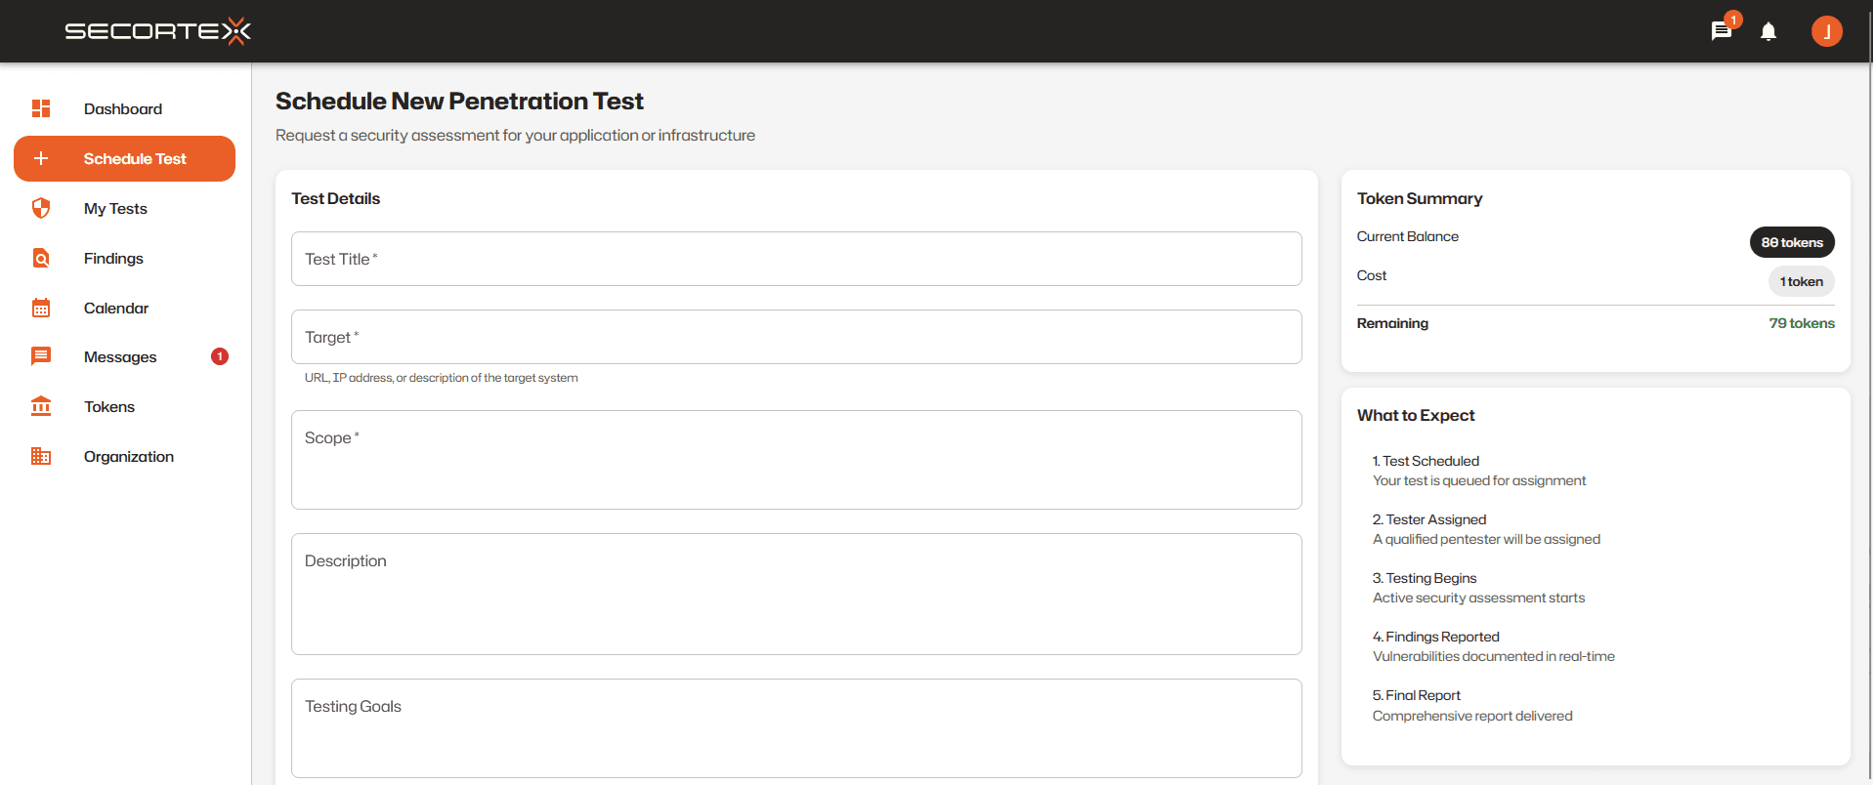Screen dimensions: 1873x785
Task: Click 'Comprehensive report delivered' text
Action: pos(1472,716)
